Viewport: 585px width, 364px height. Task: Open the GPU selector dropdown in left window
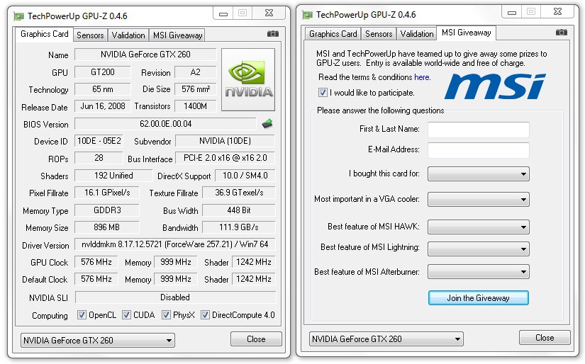(98, 340)
